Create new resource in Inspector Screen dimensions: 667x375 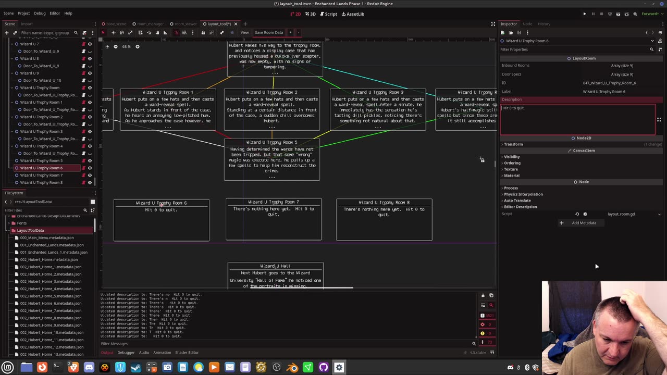[502, 32]
